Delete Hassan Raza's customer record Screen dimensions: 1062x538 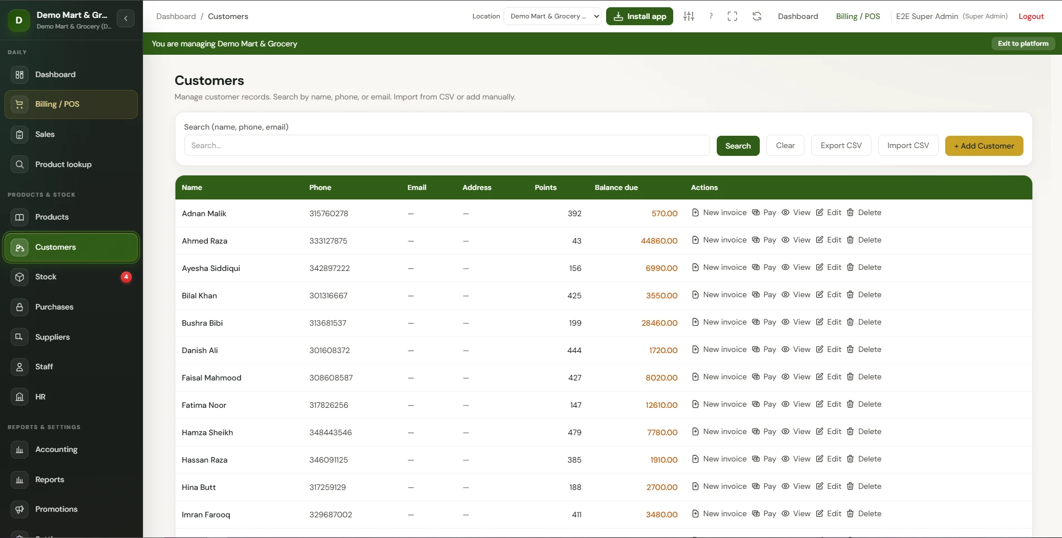point(864,459)
